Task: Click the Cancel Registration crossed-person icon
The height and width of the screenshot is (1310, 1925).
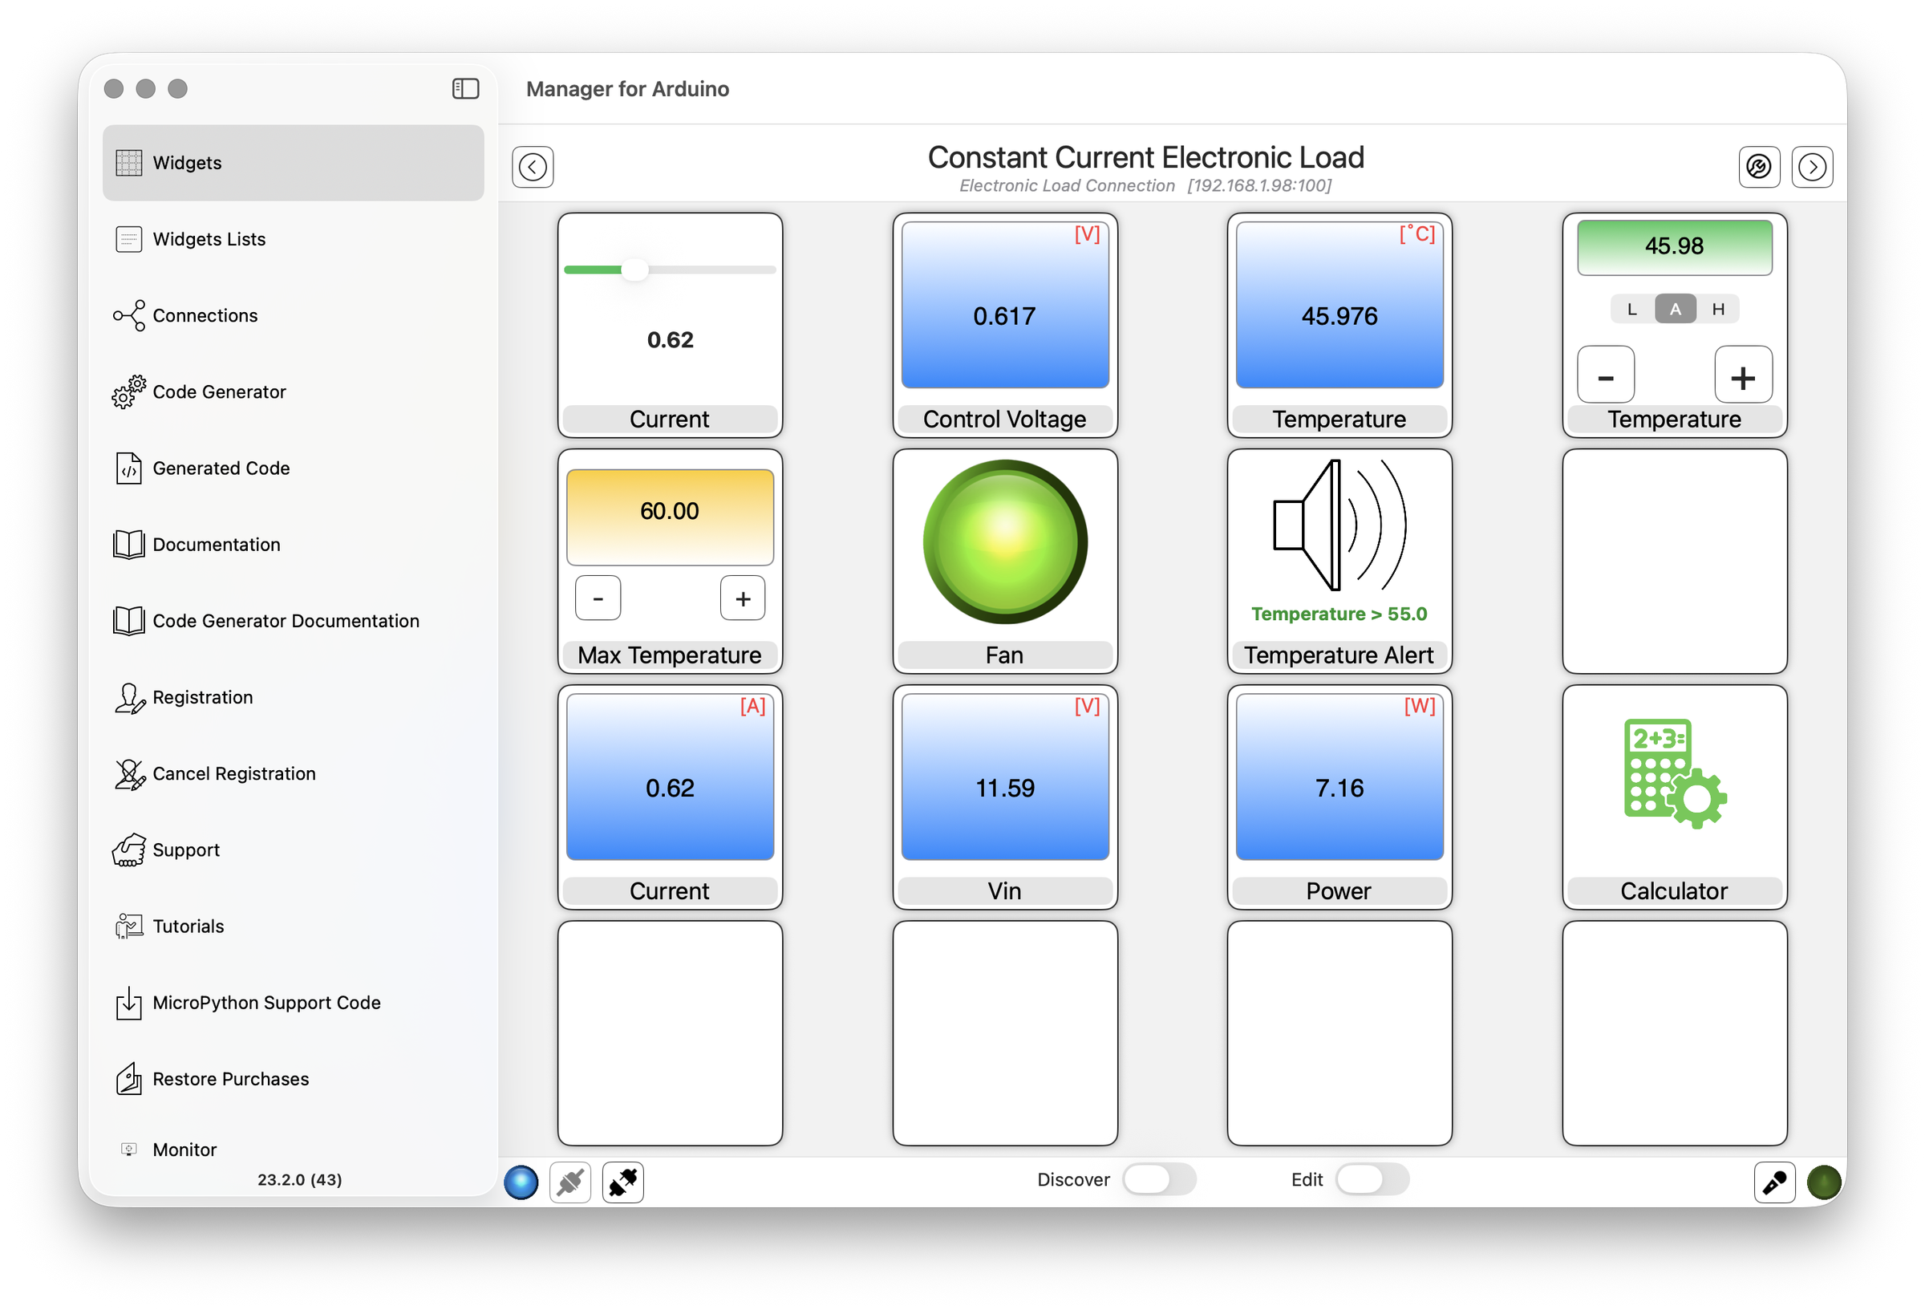Action: pyautogui.click(x=129, y=774)
